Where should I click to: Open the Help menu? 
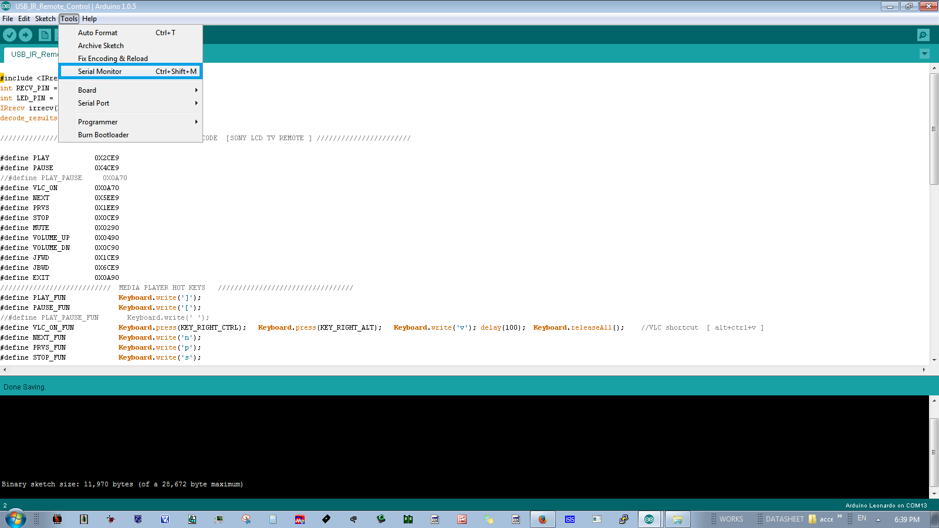click(x=89, y=19)
